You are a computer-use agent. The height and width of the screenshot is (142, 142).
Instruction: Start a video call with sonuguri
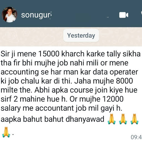coord(124,15)
